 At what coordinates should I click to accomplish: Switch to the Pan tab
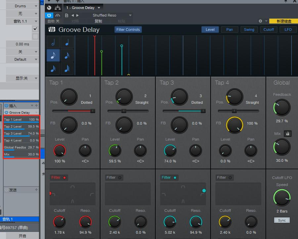click(230, 30)
